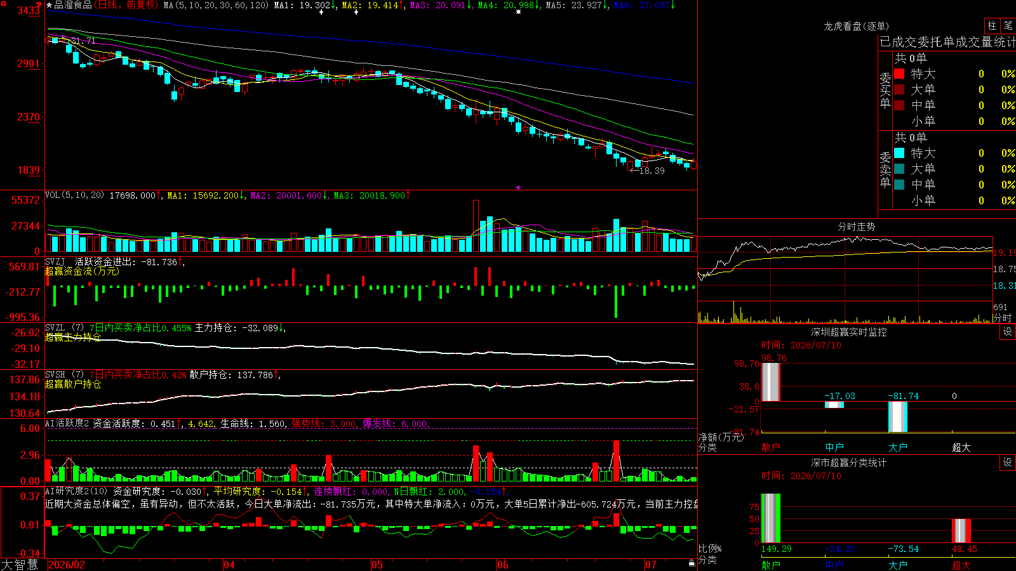Open 设 settings for 深圳超赢实时监控
The height and width of the screenshot is (571, 1016).
pos(1008,332)
